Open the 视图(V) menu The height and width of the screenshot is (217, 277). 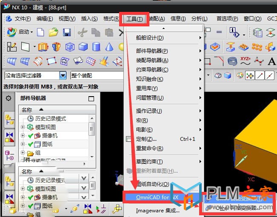pos(67,19)
